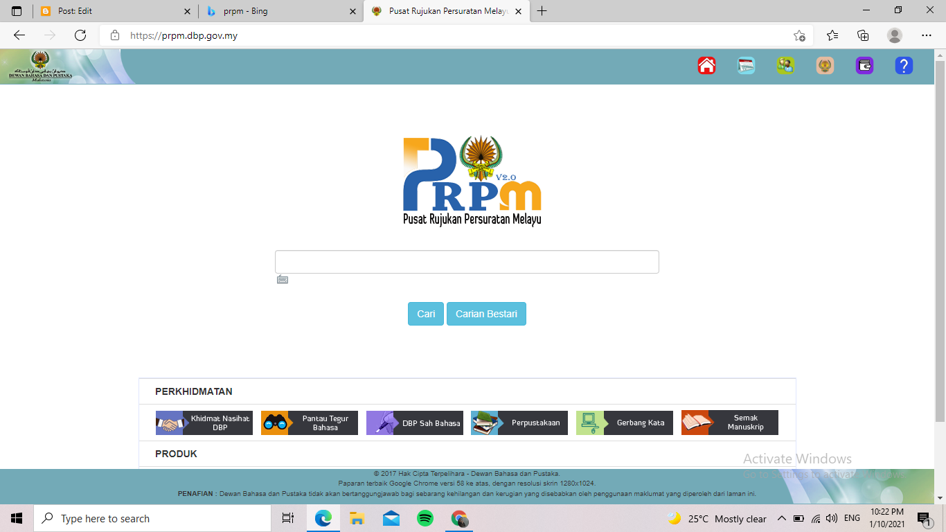Switch to the prpm - Bing tab
The width and height of the screenshot is (946, 532).
point(280,11)
